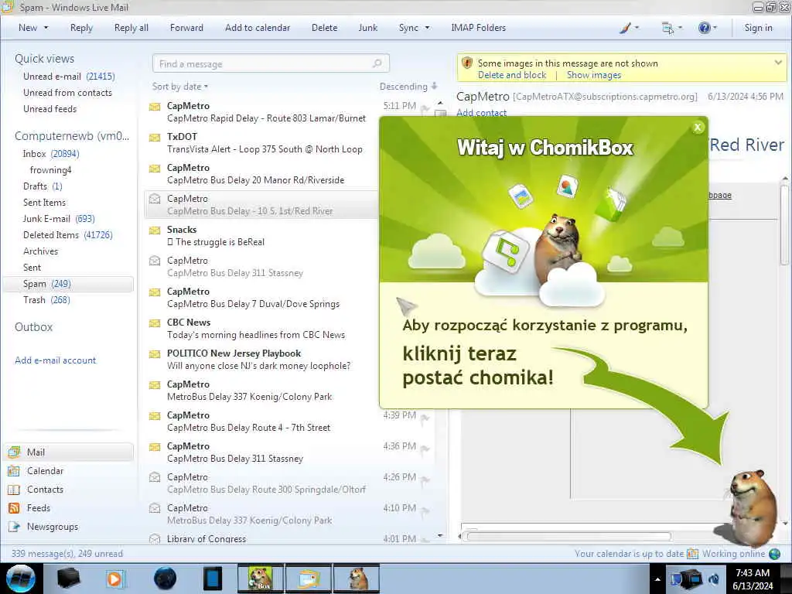792x594 pixels.
Task: Open the Windows Live Mail taskbar button
Action: coord(309,579)
